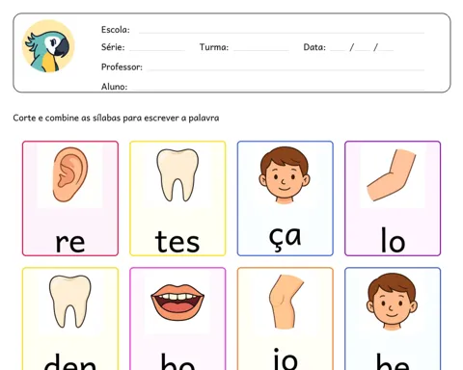This screenshot has width=463, height=370.
Task: Click the boy's face above 'ça'
Action: 285,175
